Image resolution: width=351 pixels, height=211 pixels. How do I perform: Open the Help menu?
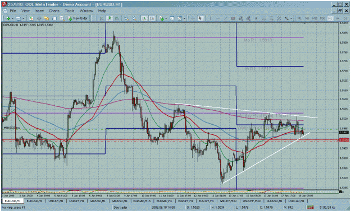(x=102, y=11)
